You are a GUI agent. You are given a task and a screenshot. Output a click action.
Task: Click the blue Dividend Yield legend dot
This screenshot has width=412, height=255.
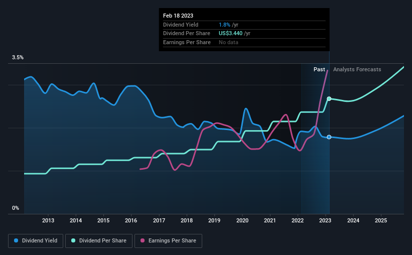[x=16, y=240]
